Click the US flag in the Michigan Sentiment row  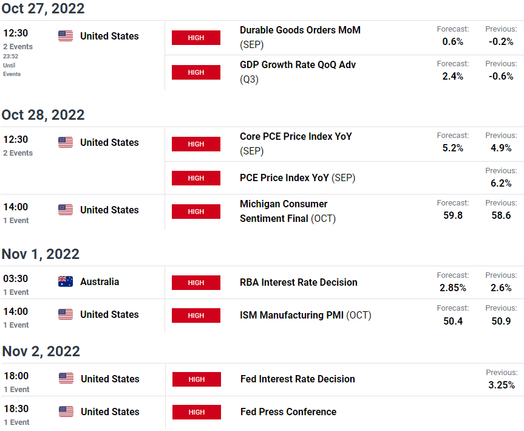tap(66, 210)
